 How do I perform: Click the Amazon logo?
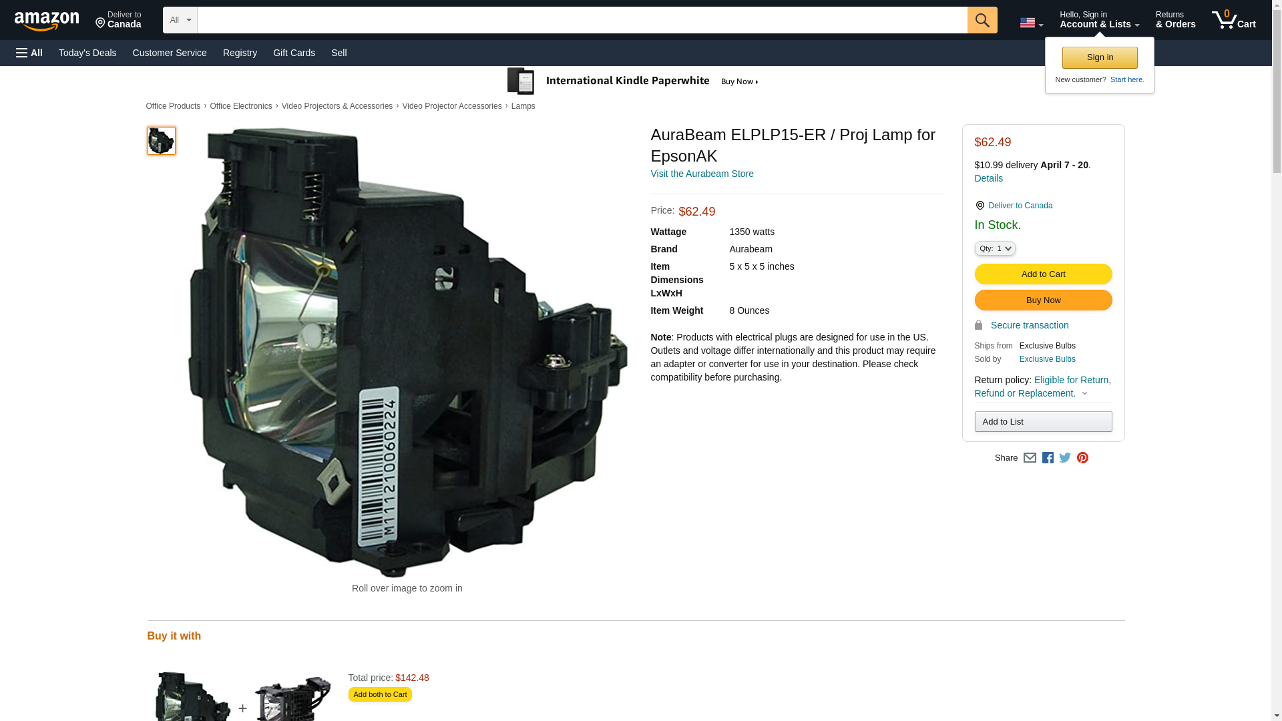click(x=47, y=21)
